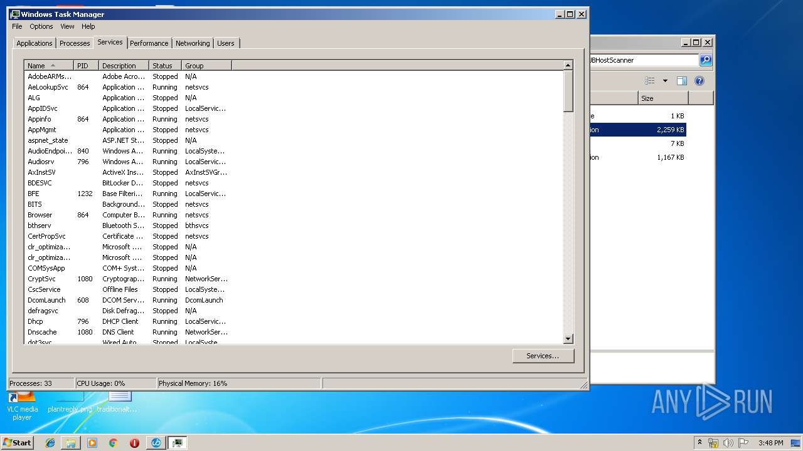Select the ALG service row
The image size is (803, 451).
coord(294,98)
